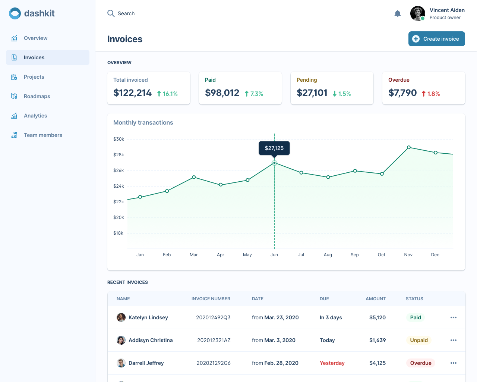Click the dashkit brand name
The image size is (477, 382).
pos(39,13)
